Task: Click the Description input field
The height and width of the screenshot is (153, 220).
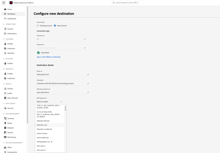Action: point(63,84)
